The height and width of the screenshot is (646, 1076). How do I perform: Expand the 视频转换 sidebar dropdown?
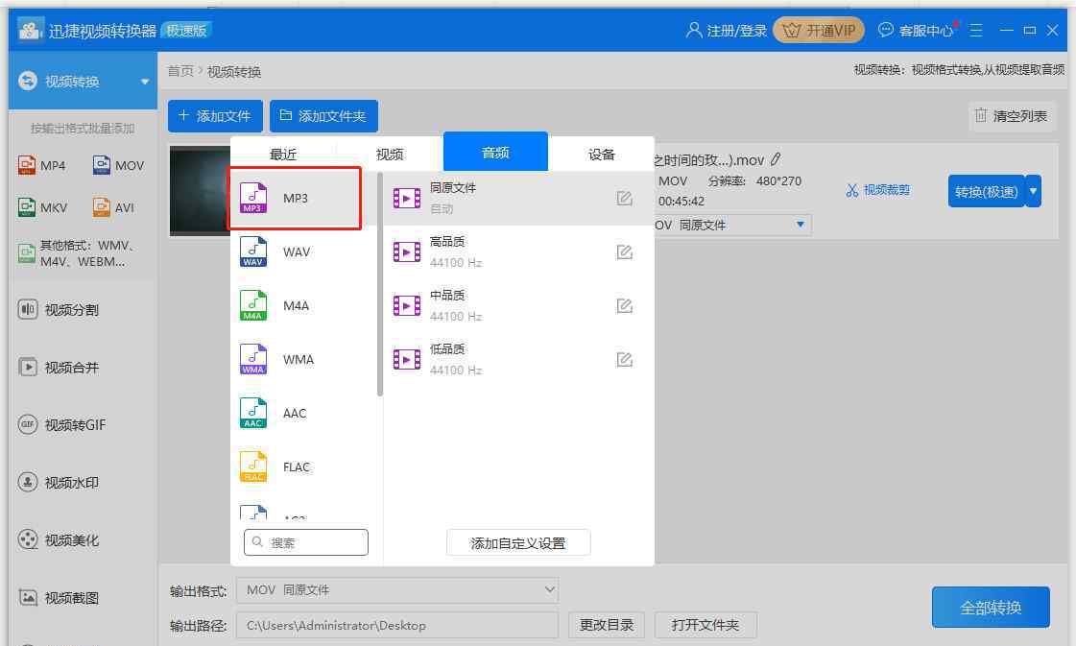click(x=145, y=82)
